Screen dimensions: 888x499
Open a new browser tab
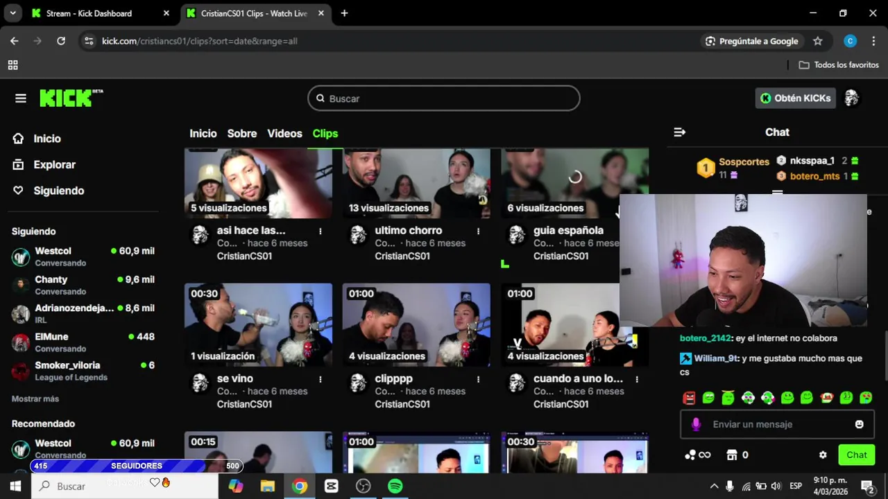[x=344, y=13]
